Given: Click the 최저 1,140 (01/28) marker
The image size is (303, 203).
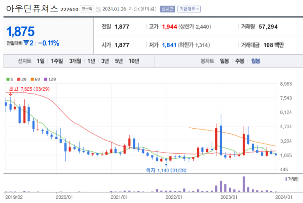Looking at the screenshot, I should coord(166,171).
